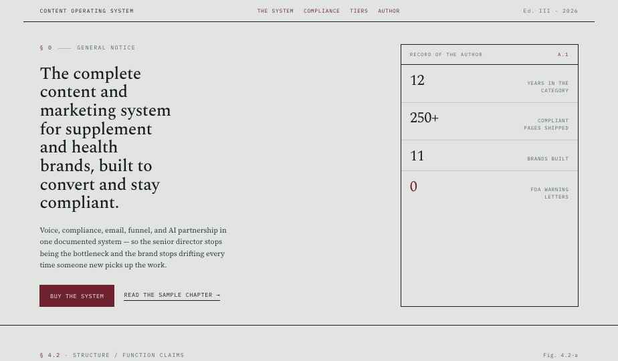Click the main headline about supplement brands
Image resolution: width=618 pixels, height=361 pixels.
coord(106,138)
